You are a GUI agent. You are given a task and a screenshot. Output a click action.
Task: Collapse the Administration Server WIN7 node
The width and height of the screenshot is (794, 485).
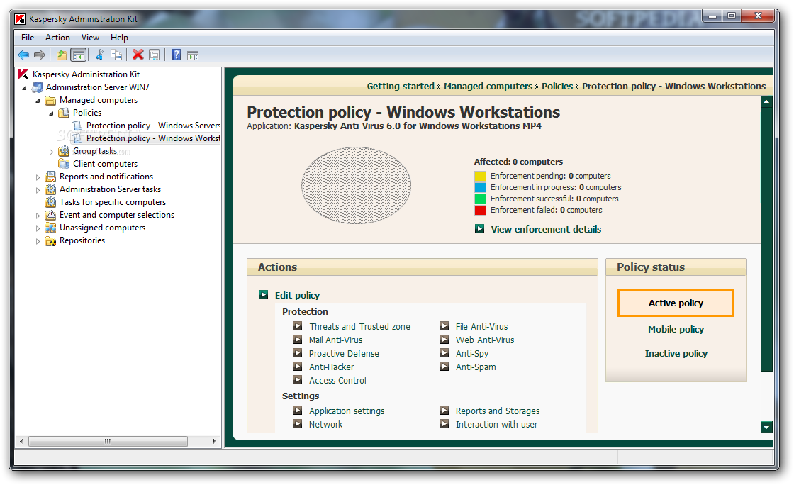point(24,88)
